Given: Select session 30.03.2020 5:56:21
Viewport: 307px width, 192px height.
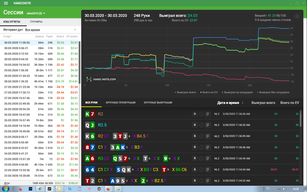Looking at the screenshot, I should pos(40,48).
